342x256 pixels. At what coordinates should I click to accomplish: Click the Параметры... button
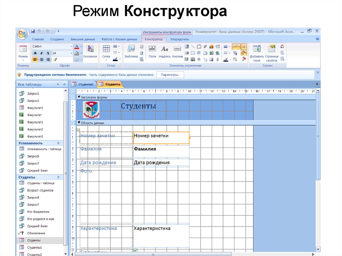[x=170, y=75]
